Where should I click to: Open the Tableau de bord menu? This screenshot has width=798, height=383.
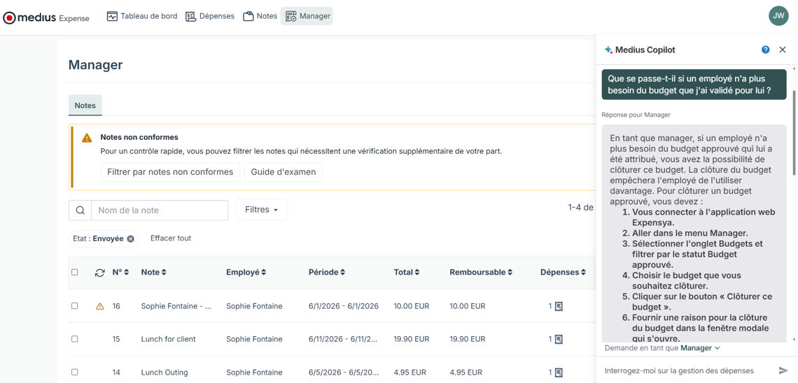(x=142, y=16)
